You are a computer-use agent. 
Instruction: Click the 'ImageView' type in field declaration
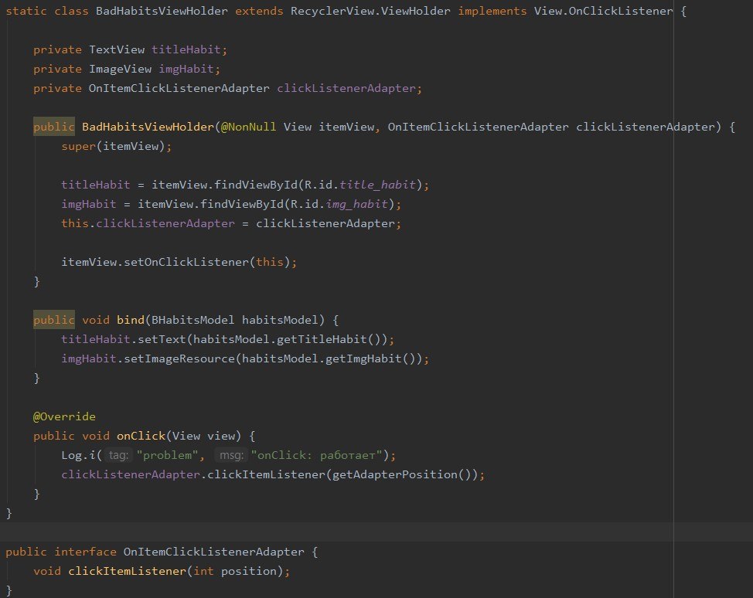tap(120, 69)
